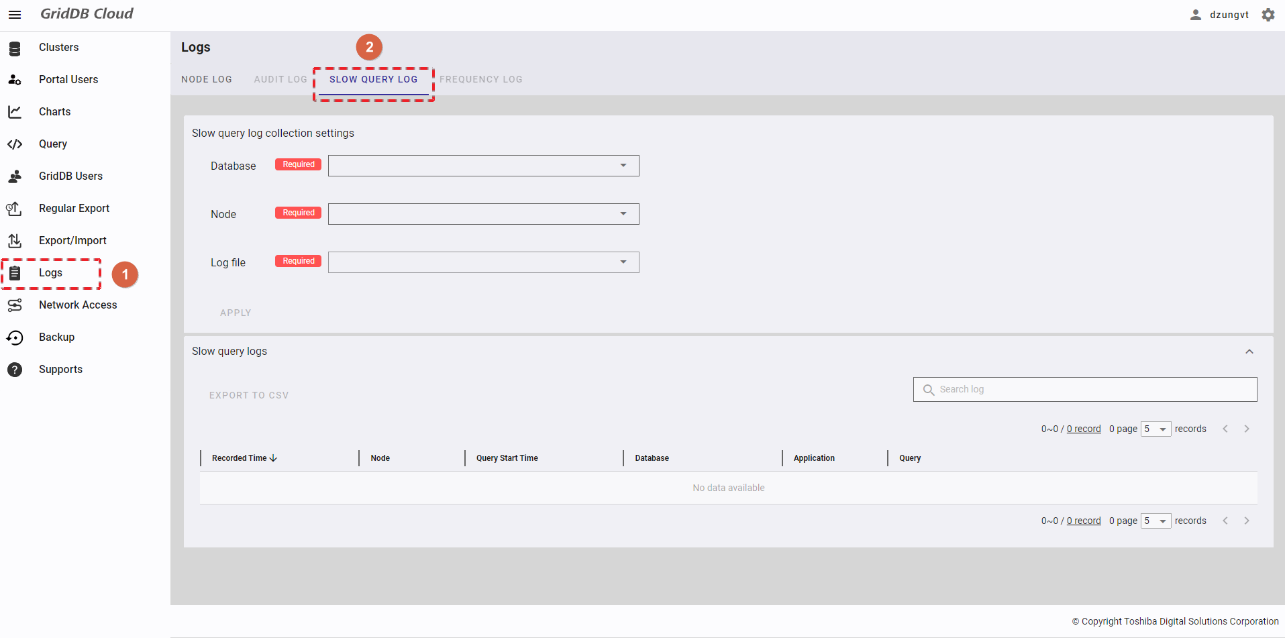The image size is (1285, 638).
Task: Click the Clusters database icon
Action: click(x=15, y=48)
